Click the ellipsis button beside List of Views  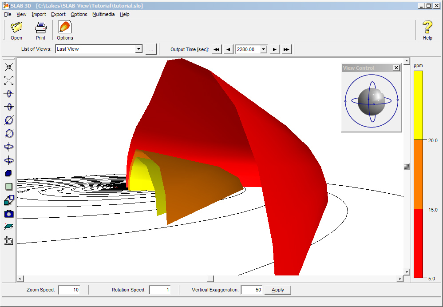pyautogui.click(x=151, y=49)
